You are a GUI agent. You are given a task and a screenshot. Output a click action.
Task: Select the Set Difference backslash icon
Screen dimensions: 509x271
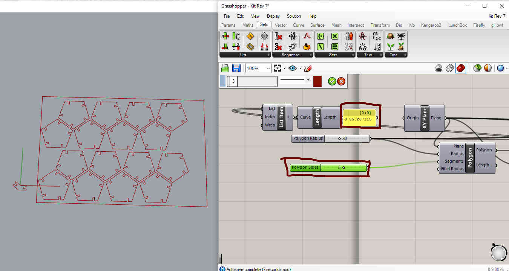[x=320, y=47]
